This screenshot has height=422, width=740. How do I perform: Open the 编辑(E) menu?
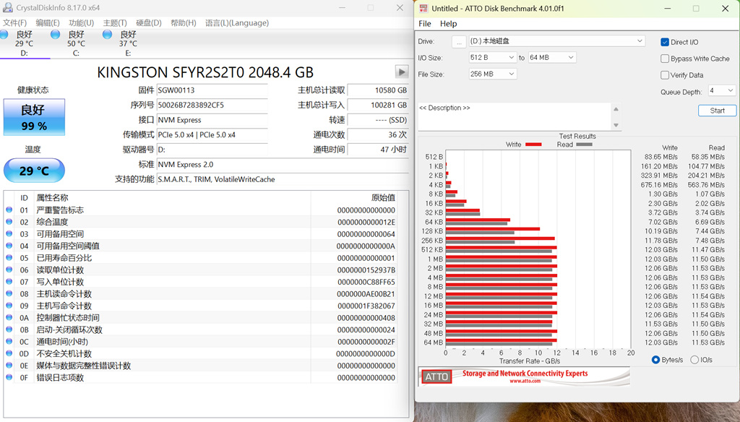pos(48,22)
